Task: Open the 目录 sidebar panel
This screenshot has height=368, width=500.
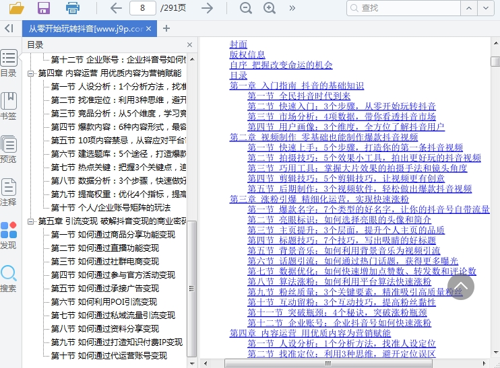Action: [9, 63]
